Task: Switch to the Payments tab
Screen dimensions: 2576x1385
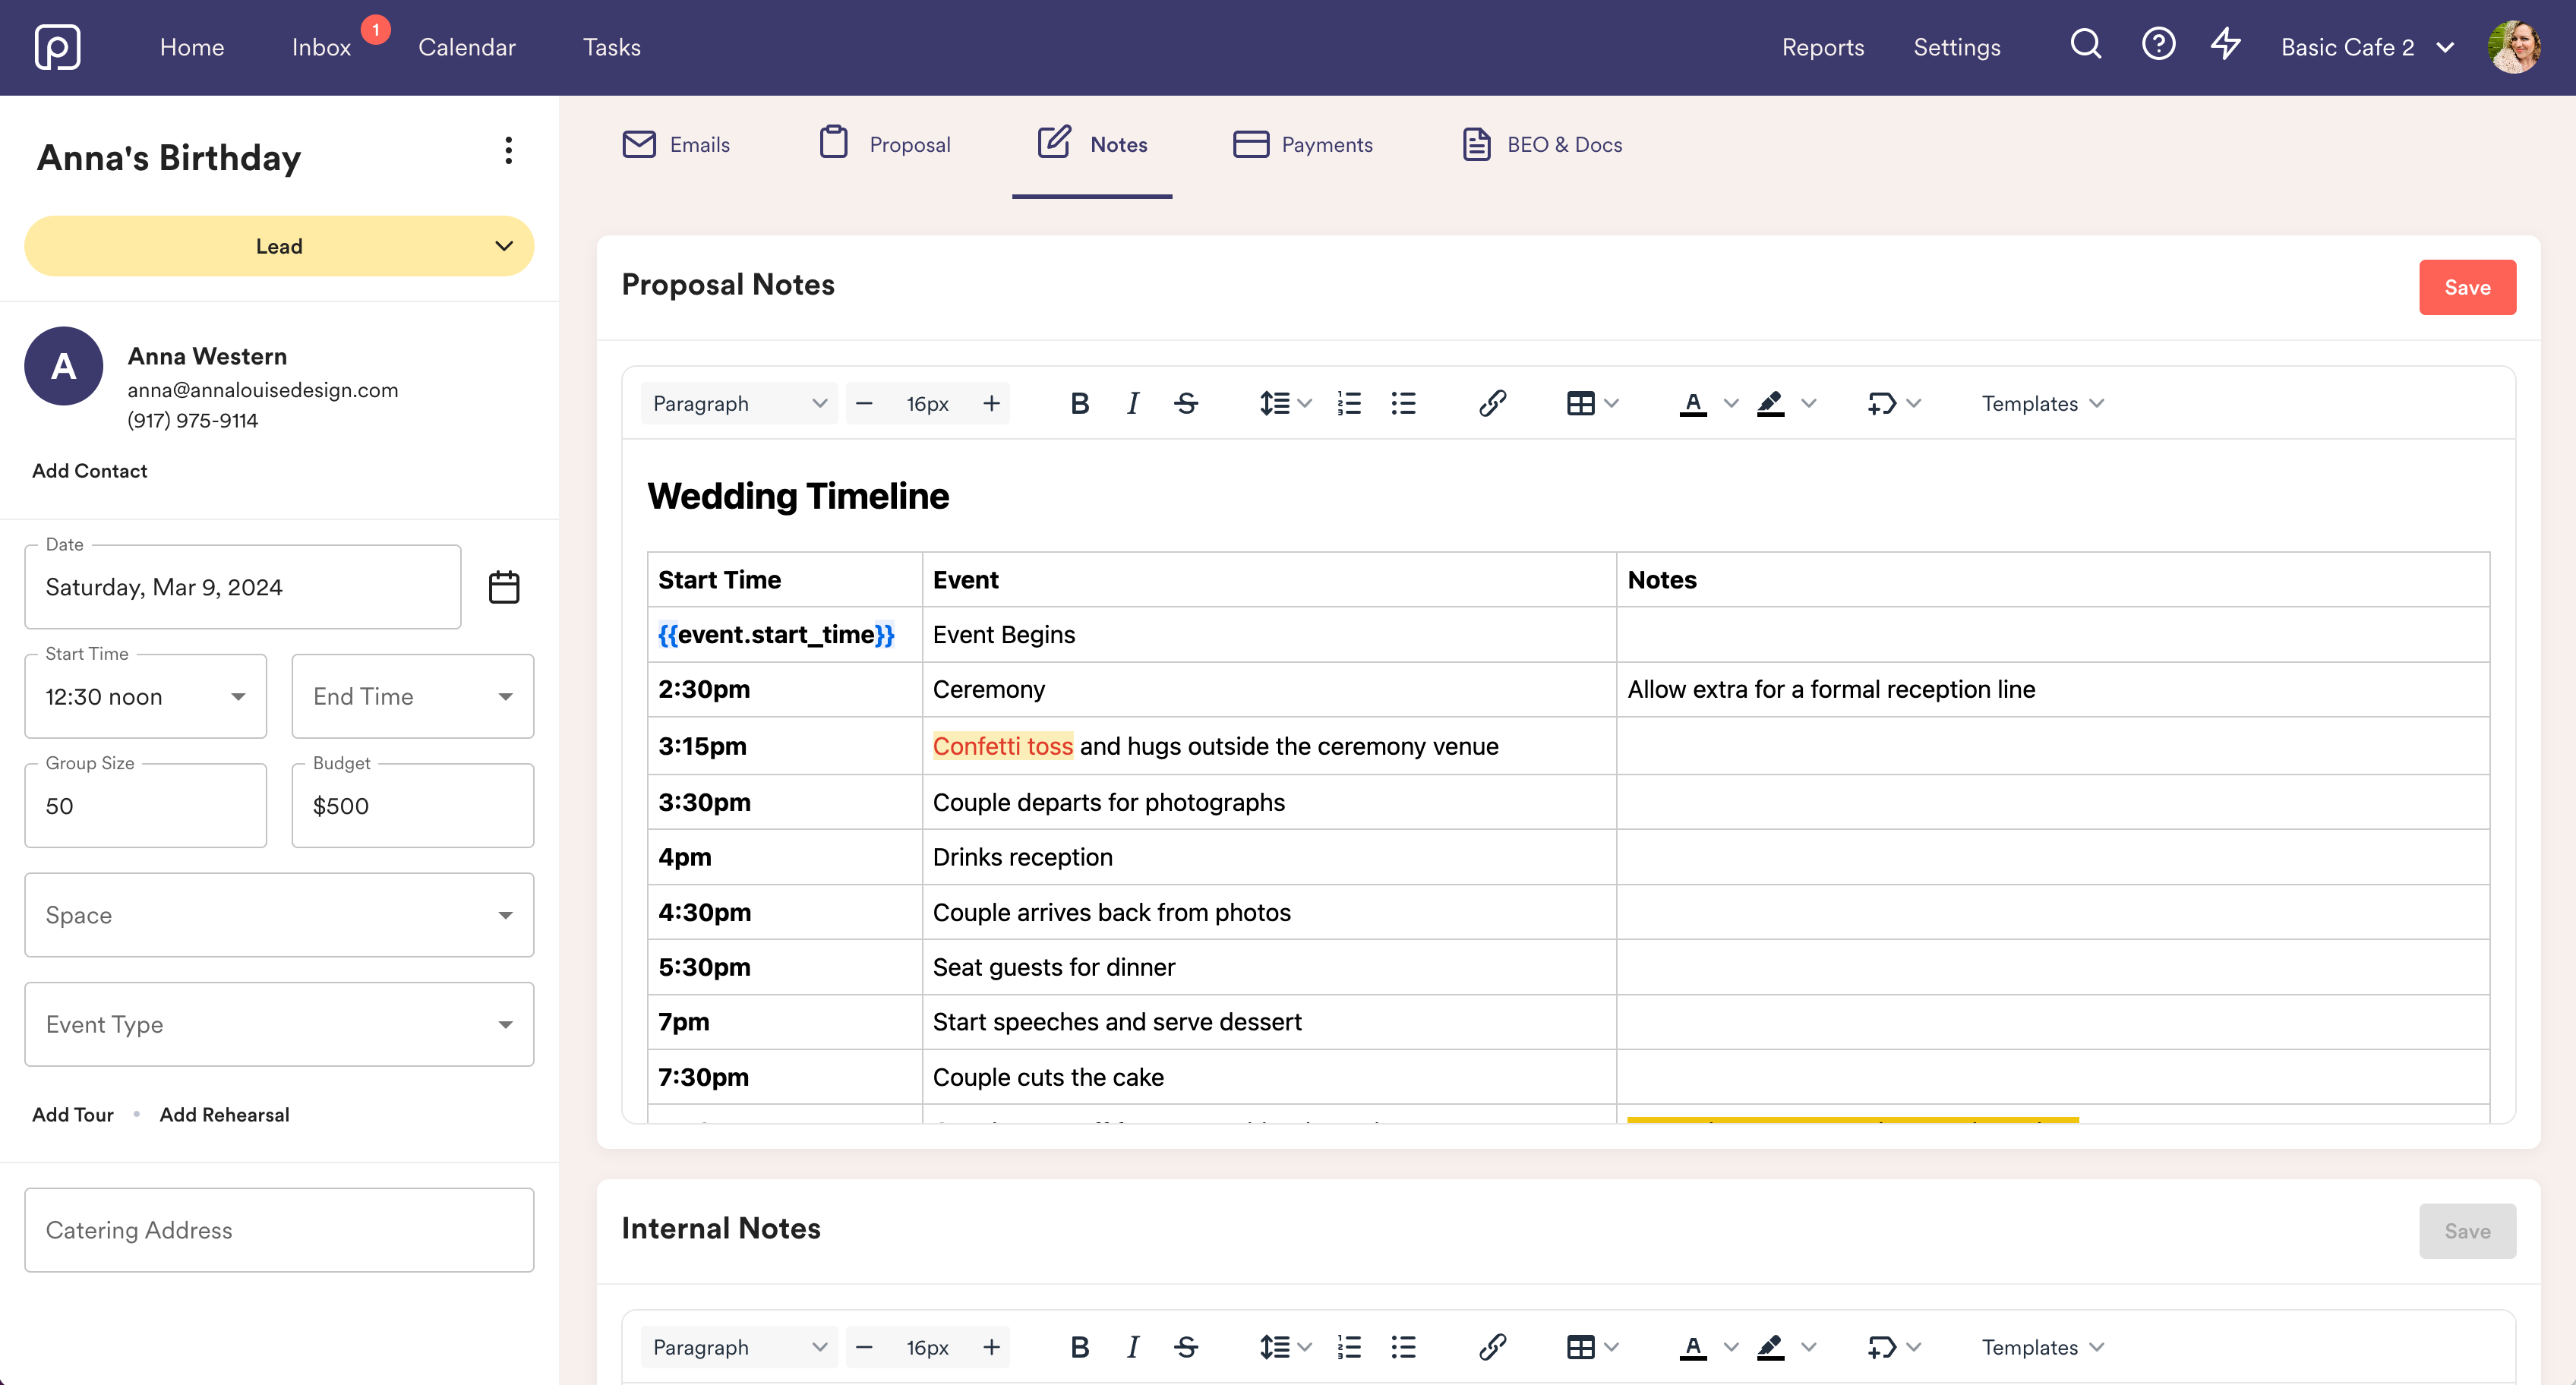Action: (x=1303, y=145)
